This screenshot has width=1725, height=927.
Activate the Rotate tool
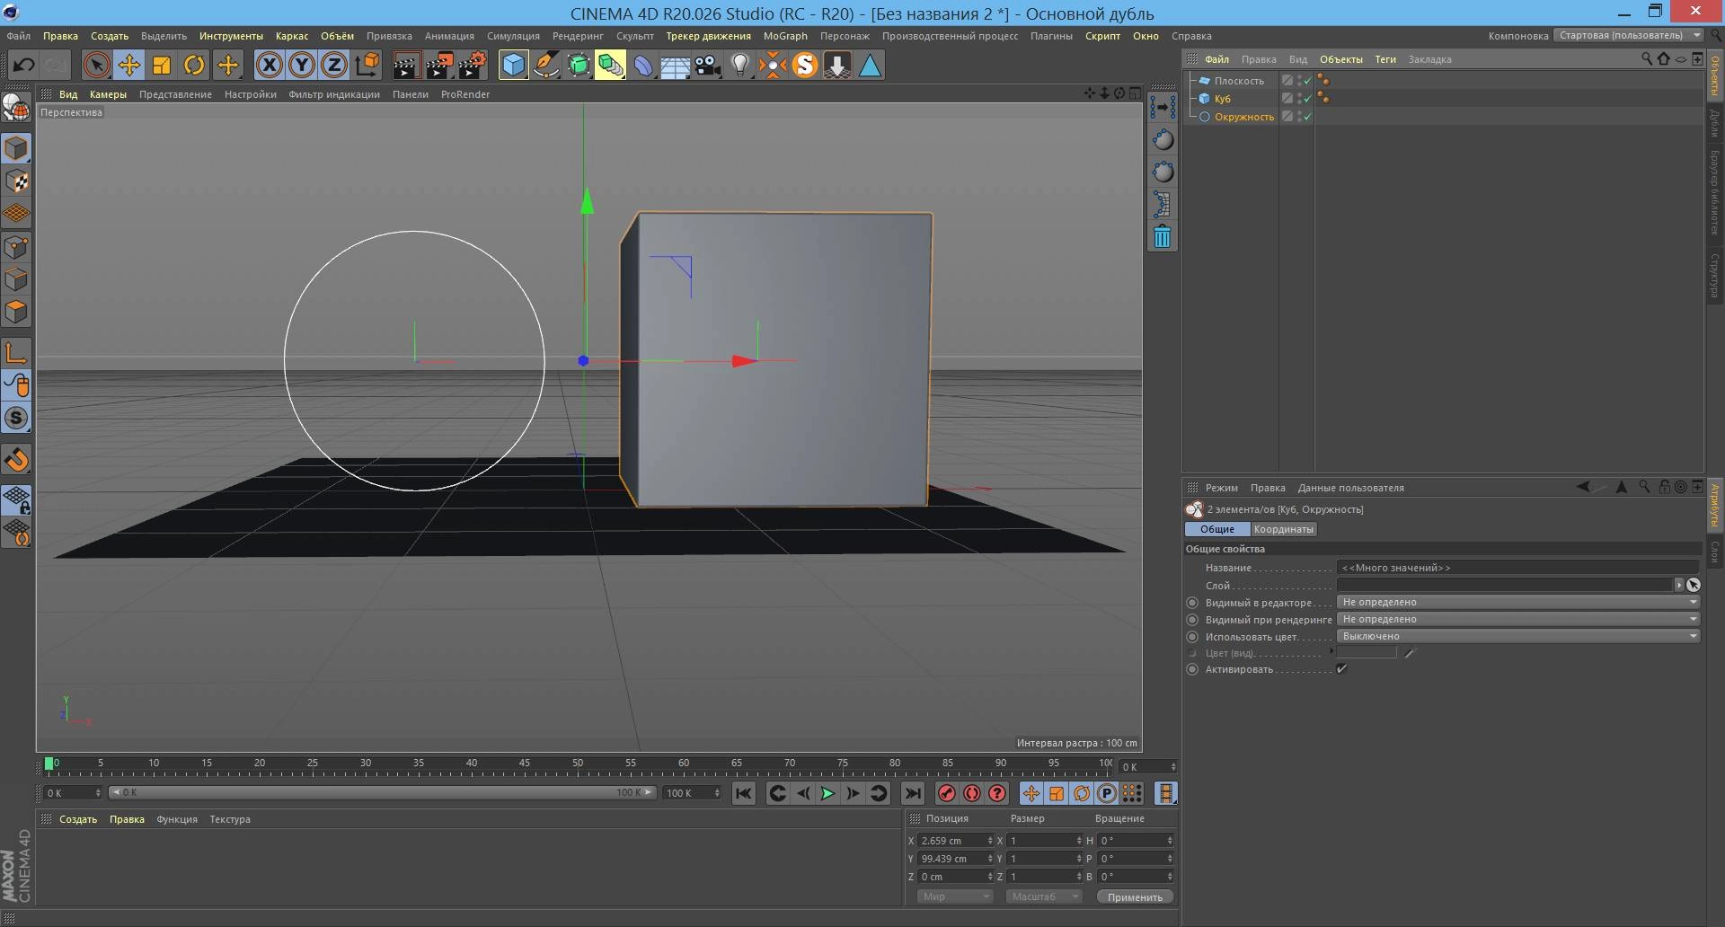click(194, 65)
